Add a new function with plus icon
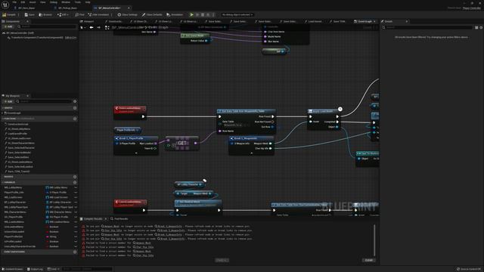The width and height of the screenshot is (484, 272). [x=75, y=119]
